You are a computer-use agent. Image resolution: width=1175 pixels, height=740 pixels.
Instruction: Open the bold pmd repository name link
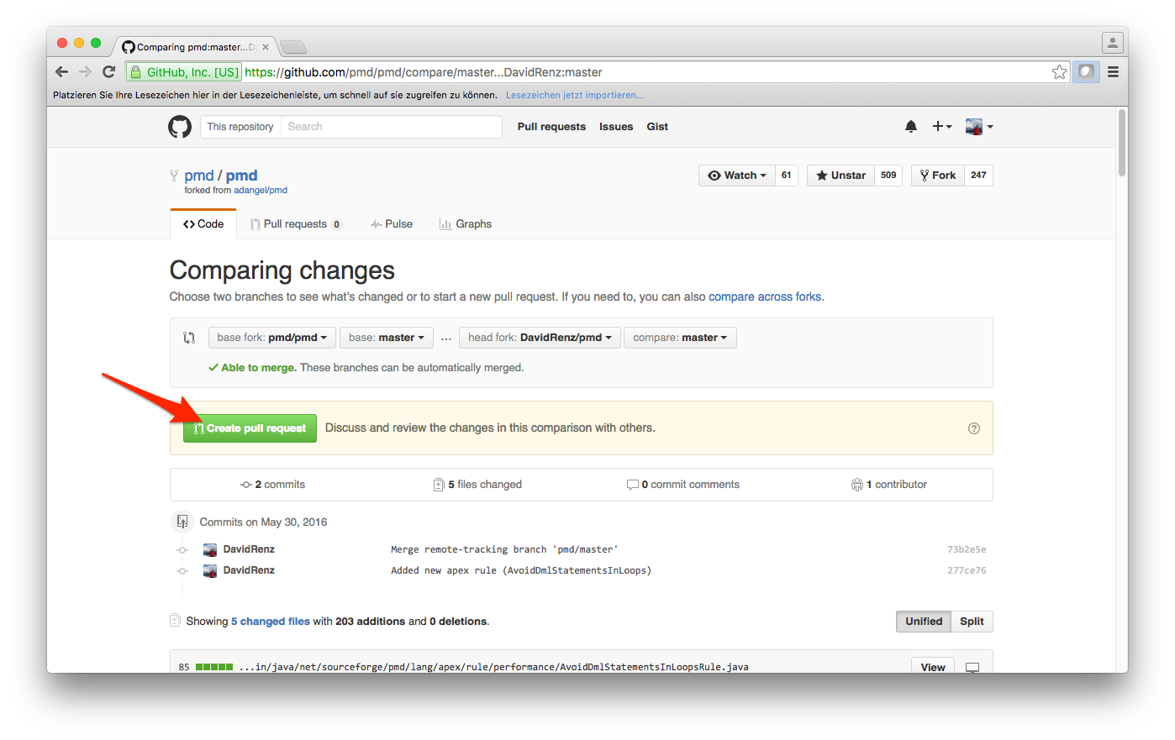click(x=241, y=176)
